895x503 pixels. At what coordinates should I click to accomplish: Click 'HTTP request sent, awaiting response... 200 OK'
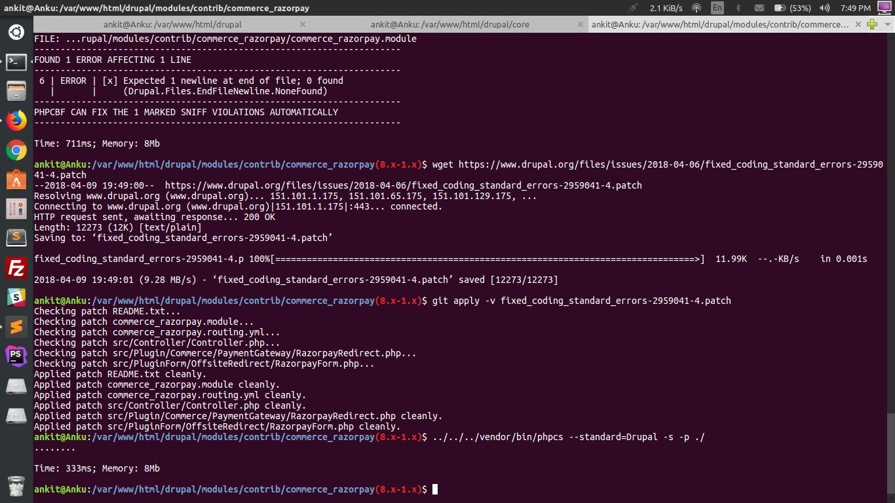[x=155, y=217]
